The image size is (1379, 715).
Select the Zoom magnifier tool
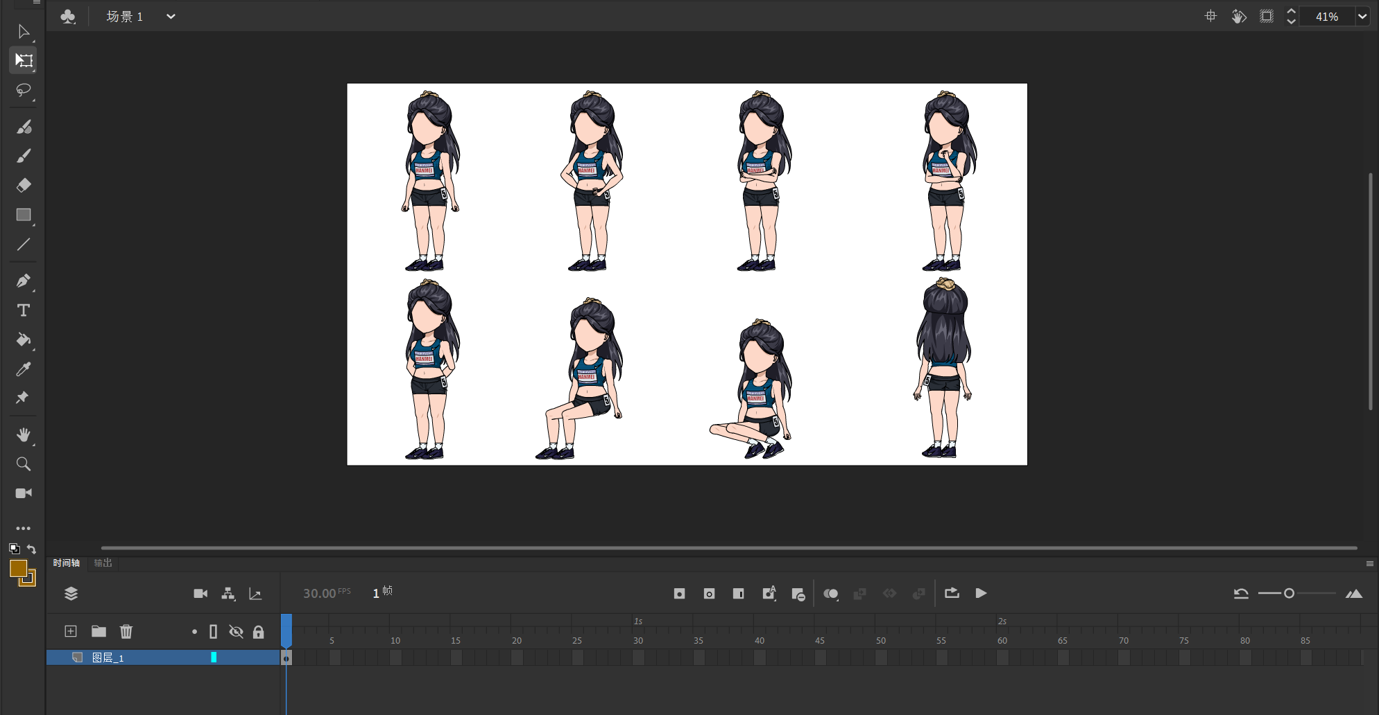click(24, 464)
